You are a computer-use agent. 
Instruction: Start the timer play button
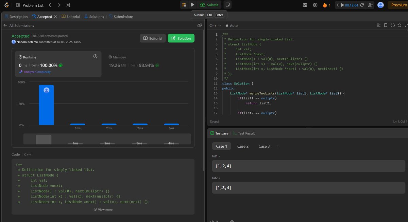point(343,5)
